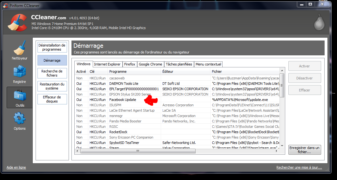Select the RGSC startup entry
The height and width of the screenshot is (180, 337).
pos(177,127)
